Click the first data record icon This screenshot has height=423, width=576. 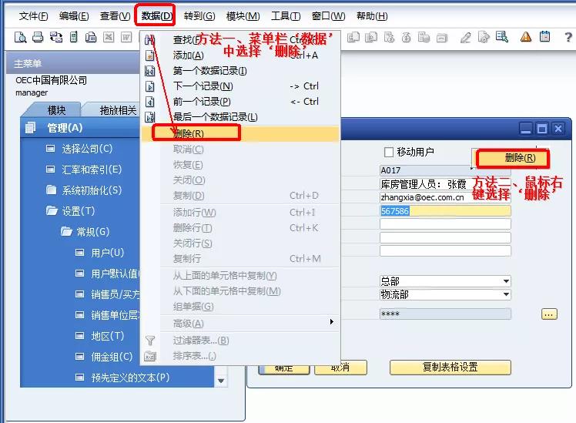(150, 71)
